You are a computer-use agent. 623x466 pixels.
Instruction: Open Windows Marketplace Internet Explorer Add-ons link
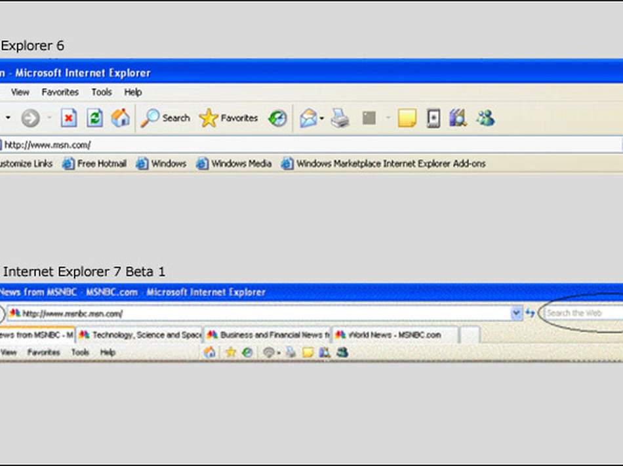point(383,164)
